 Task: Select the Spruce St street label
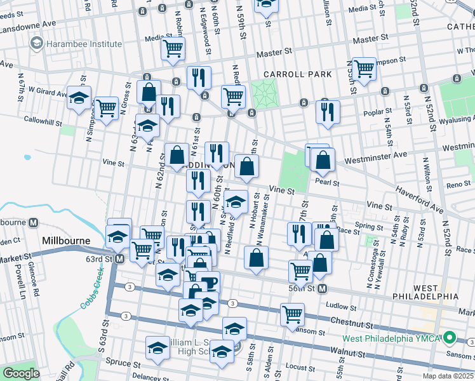(123, 362)
